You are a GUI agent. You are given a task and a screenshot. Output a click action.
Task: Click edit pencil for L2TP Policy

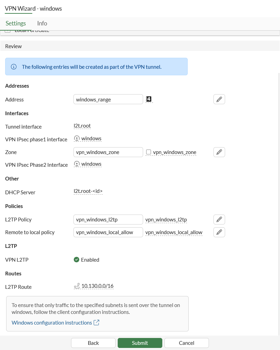coord(219,219)
